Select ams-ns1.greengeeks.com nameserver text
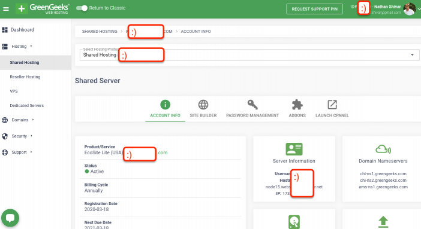421x229 pixels. coord(383,187)
